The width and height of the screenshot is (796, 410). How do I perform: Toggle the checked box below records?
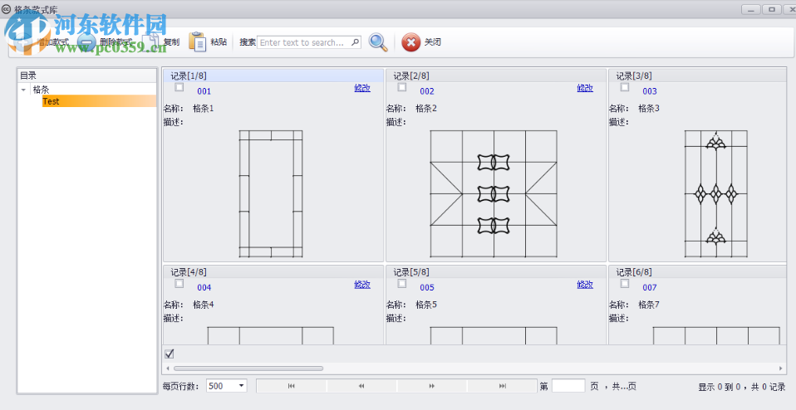(170, 354)
